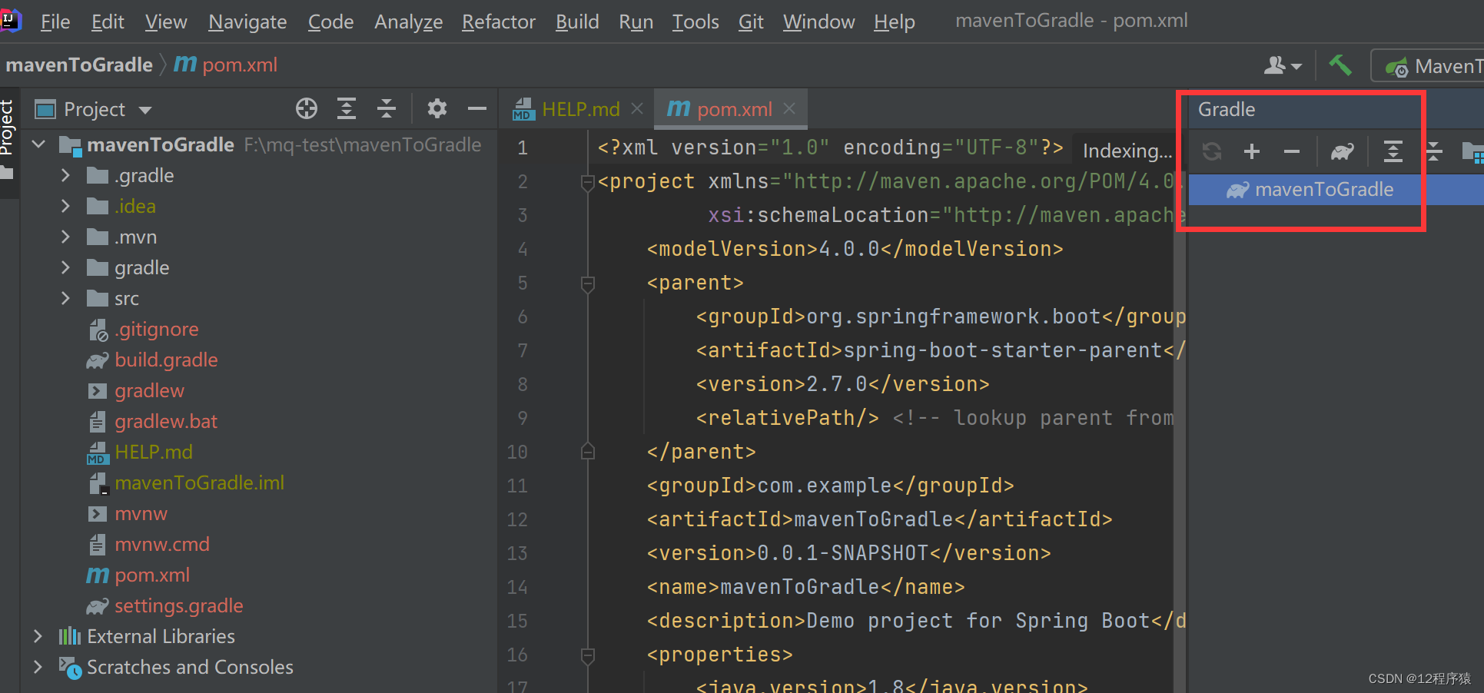Open the Build menu

pyautogui.click(x=577, y=22)
